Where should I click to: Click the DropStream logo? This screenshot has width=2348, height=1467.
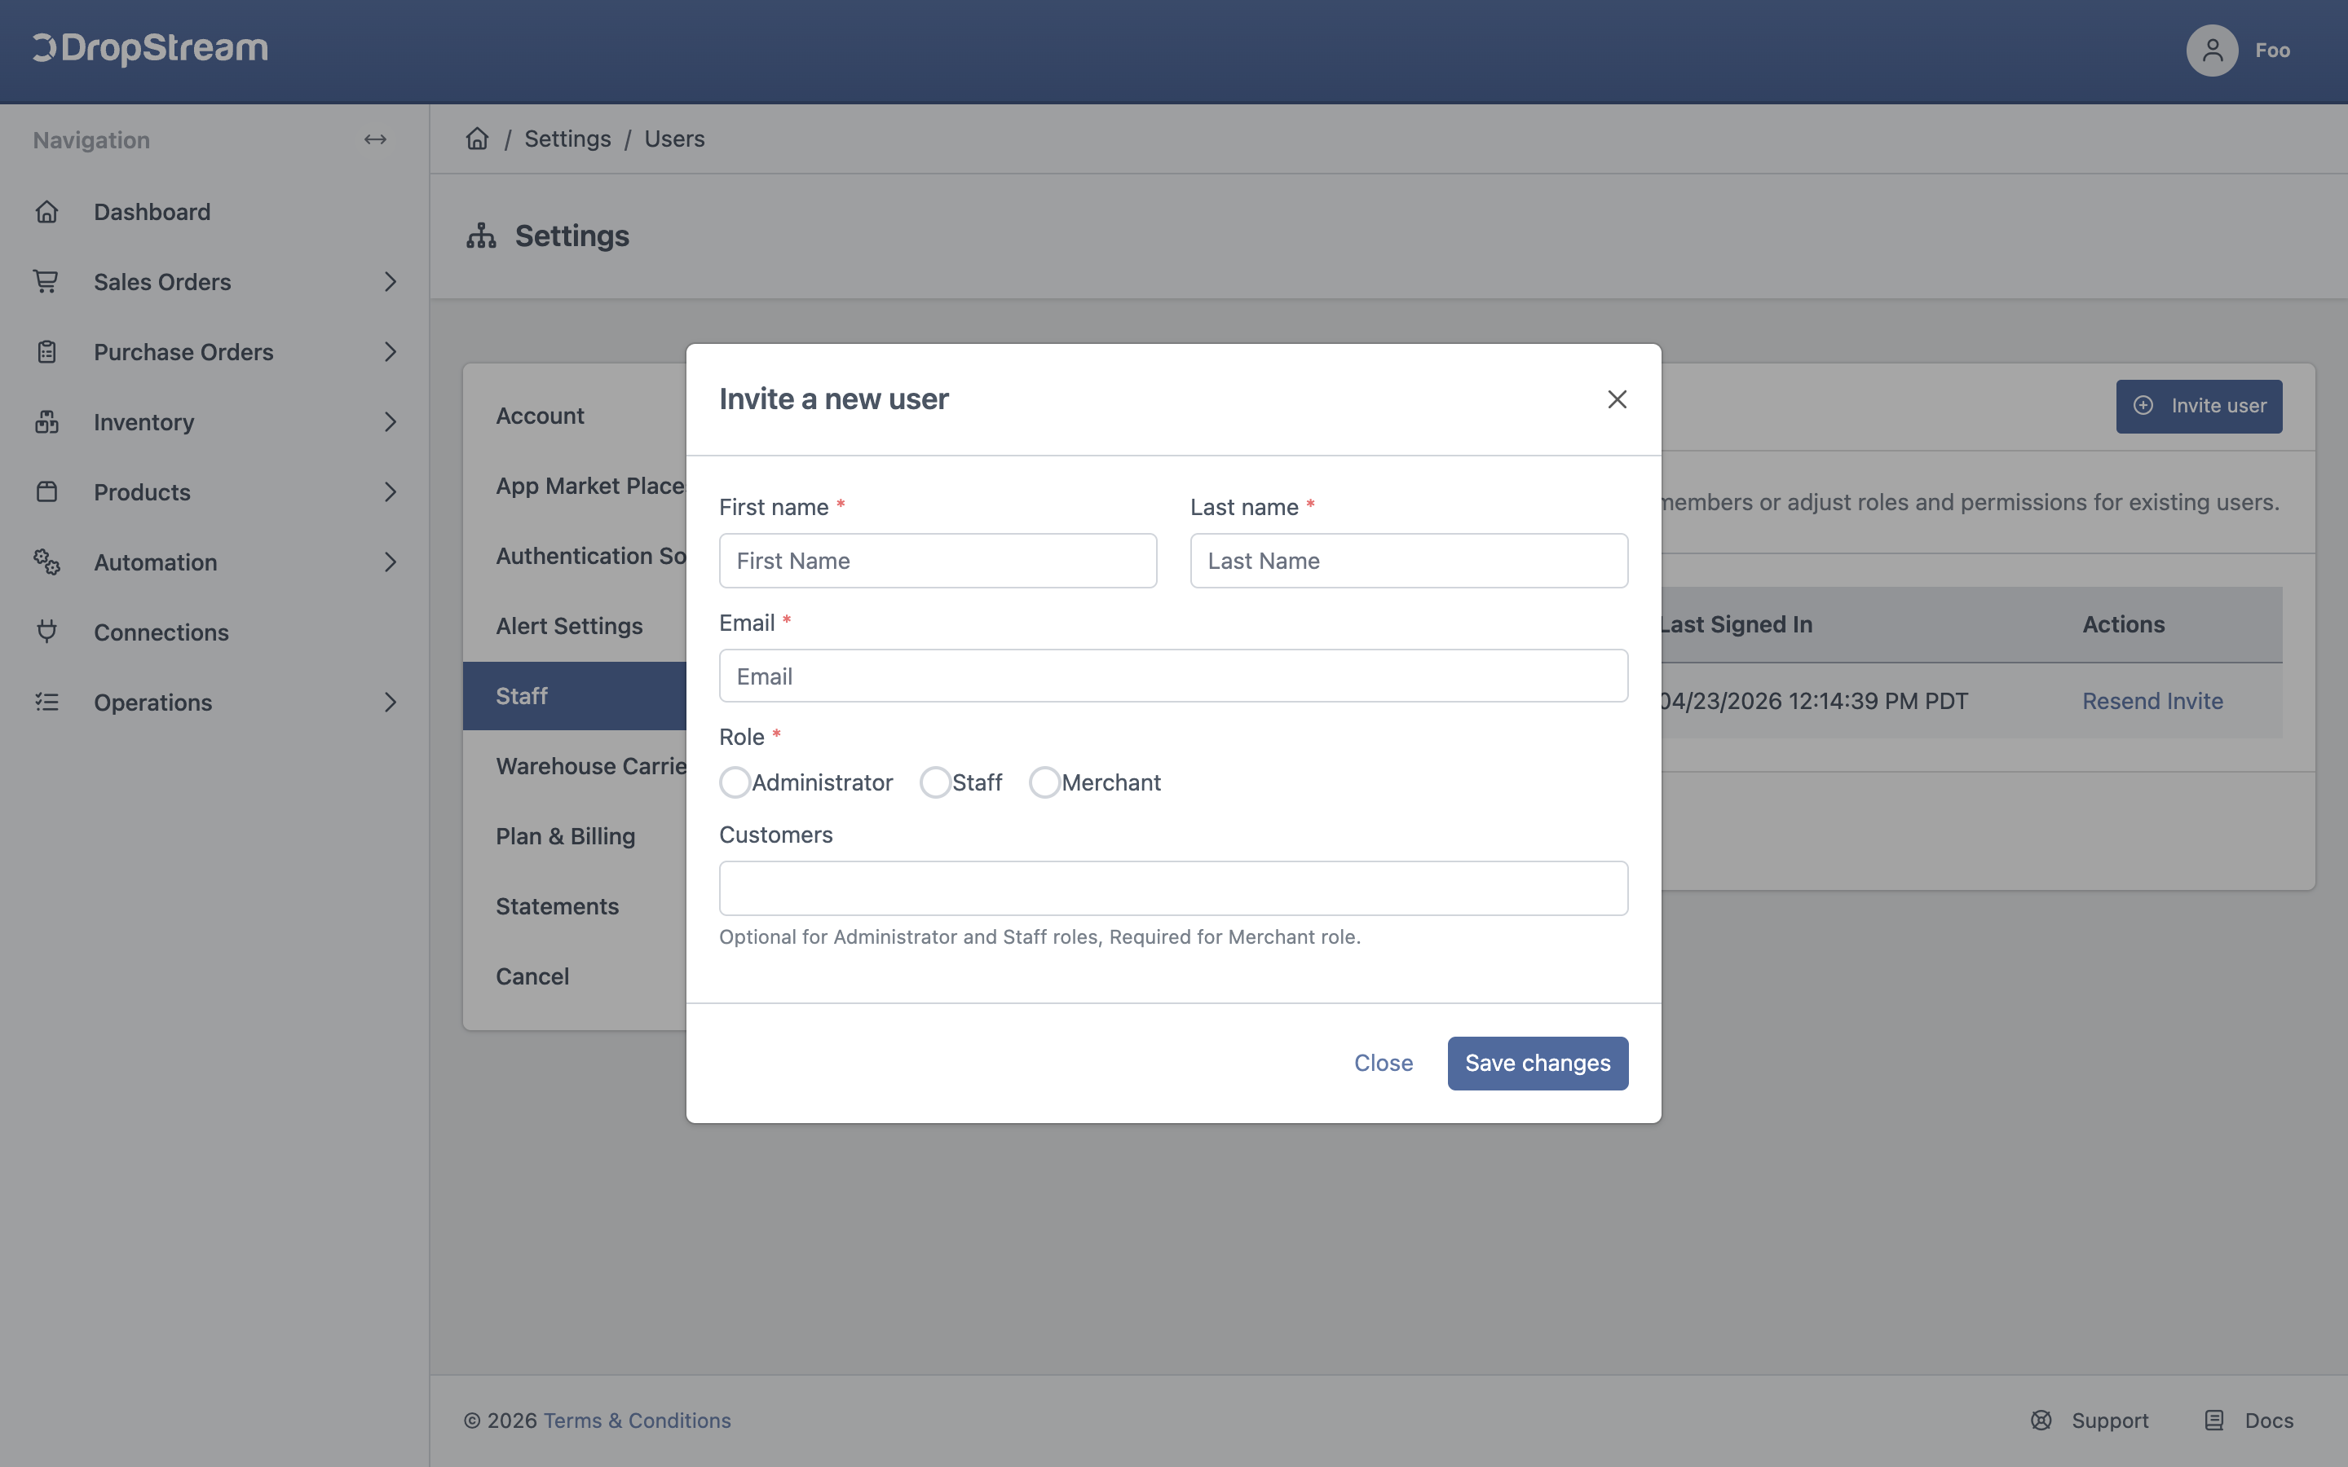(x=150, y=49)
